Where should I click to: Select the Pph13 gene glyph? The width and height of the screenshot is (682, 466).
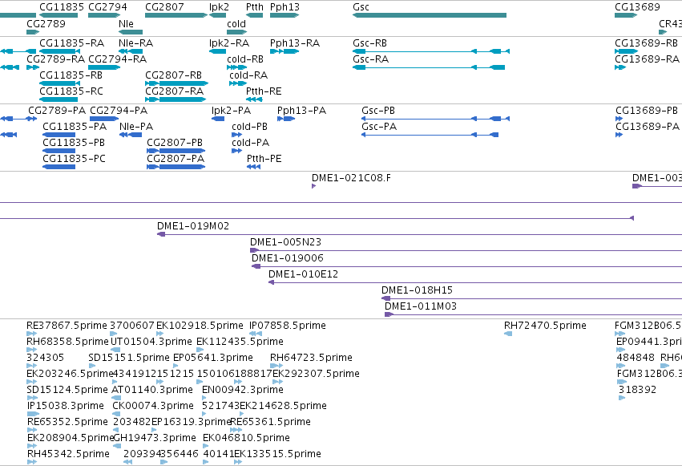click(285, 15)
